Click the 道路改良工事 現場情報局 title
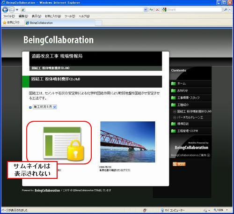 tap(57, 56)
